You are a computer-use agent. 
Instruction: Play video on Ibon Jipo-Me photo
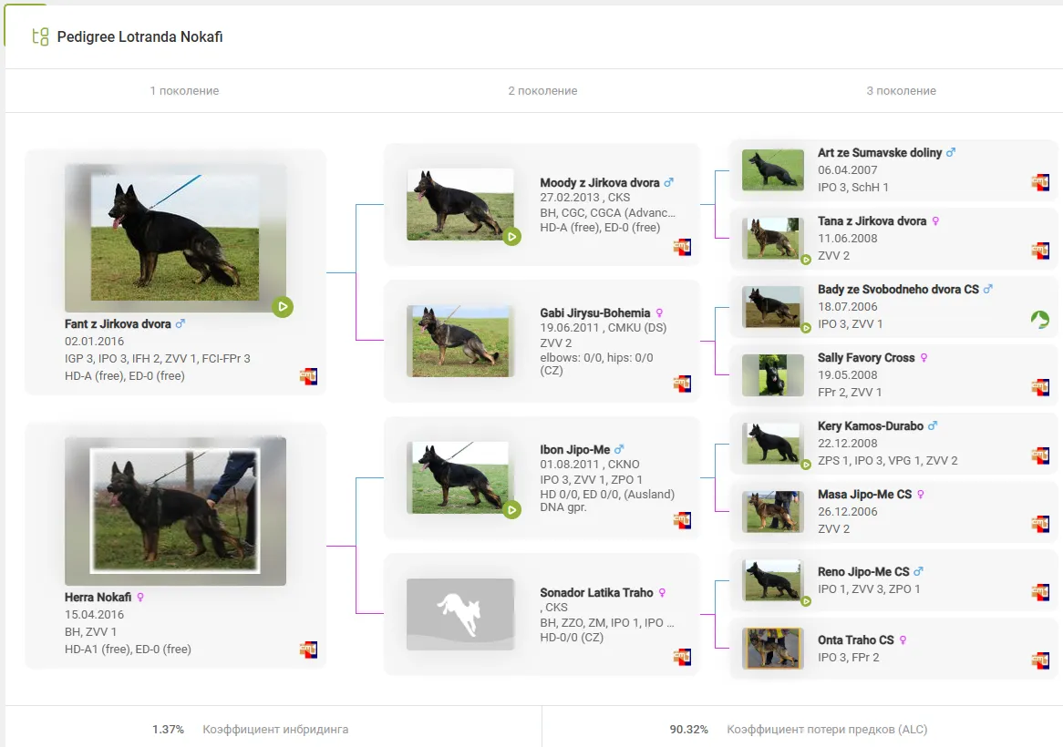coord(511,510)
